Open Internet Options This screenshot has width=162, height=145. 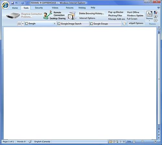[87, 18]
